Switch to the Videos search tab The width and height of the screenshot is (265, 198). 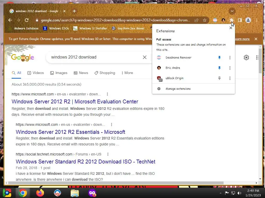click(x=36, y=73)
